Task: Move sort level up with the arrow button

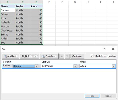Action: click(x=61, y=56)
